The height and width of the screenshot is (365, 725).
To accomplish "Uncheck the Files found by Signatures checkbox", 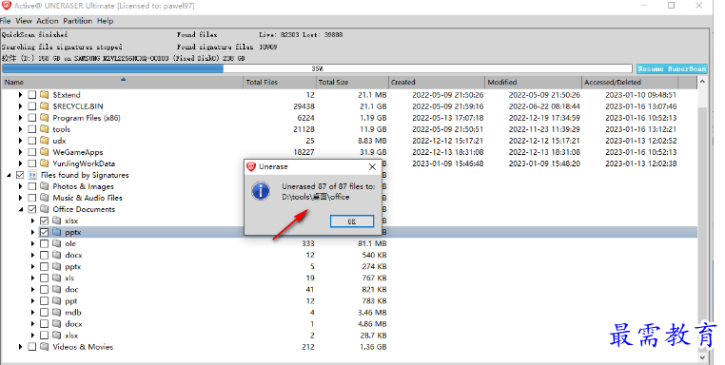I will coord(20,175).
